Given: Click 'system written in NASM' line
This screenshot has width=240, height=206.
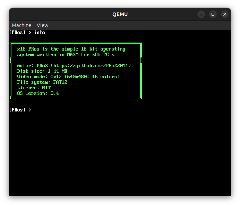Looking at the screenshot, I should [66, 55].
